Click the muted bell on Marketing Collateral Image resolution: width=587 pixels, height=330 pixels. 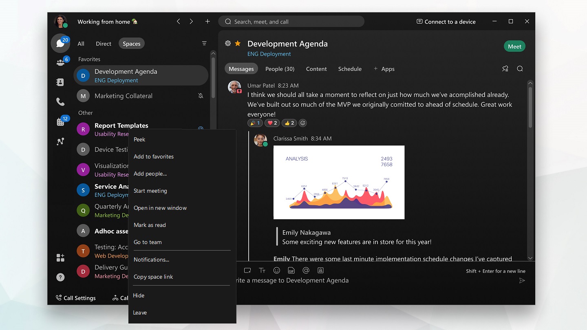coord(201,96)
